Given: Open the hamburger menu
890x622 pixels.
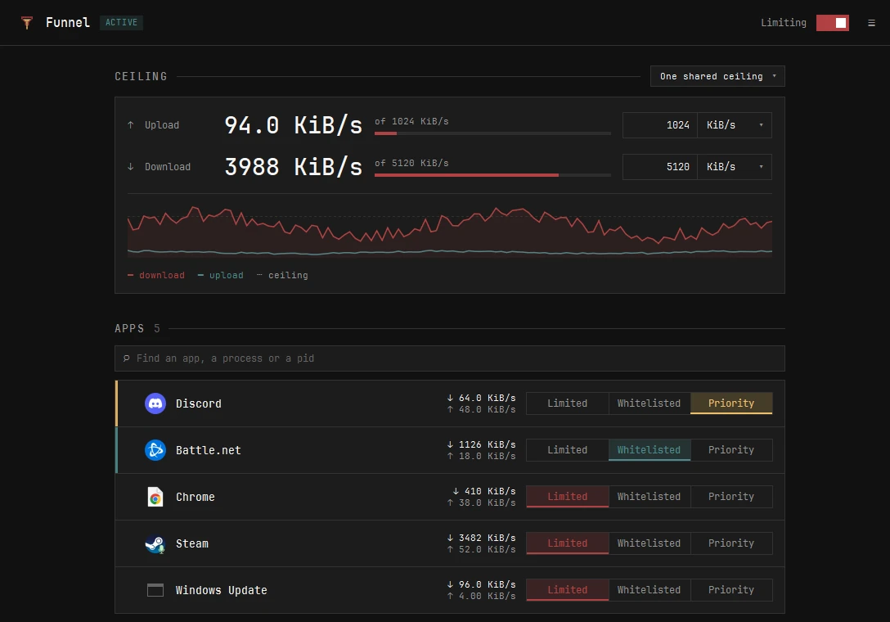Looking at the screenshot, I should 871,23.
